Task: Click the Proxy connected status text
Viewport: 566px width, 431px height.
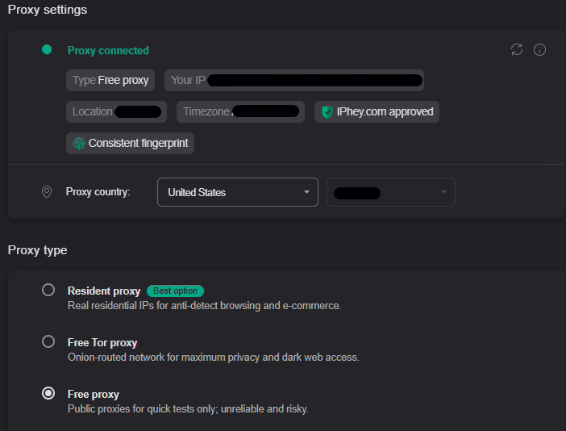Action: [108, 50]
